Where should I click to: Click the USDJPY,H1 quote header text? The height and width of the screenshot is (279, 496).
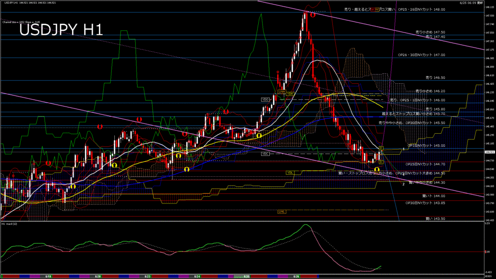click(30, 2)
